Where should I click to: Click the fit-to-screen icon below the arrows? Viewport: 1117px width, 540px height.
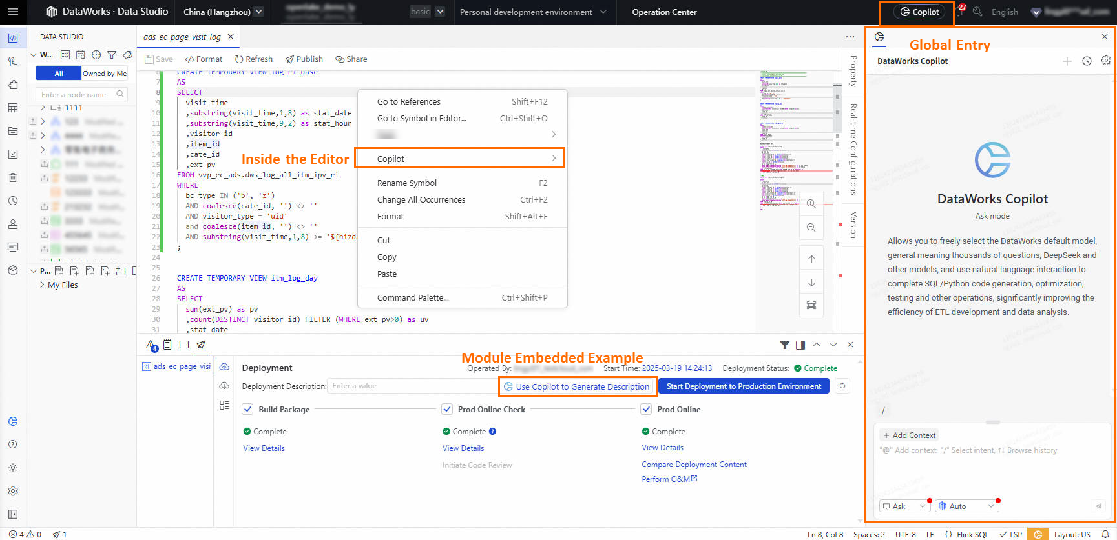coord(811,305)
